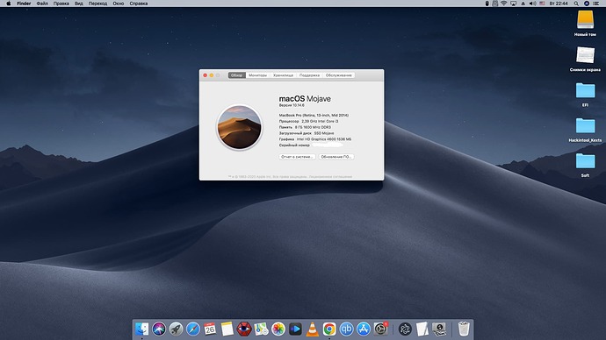The height and width of the screenshot is (340, 606).
Task: Click the eject icon in menu bar
Action: pyautogui.click(x=523, y=4)
